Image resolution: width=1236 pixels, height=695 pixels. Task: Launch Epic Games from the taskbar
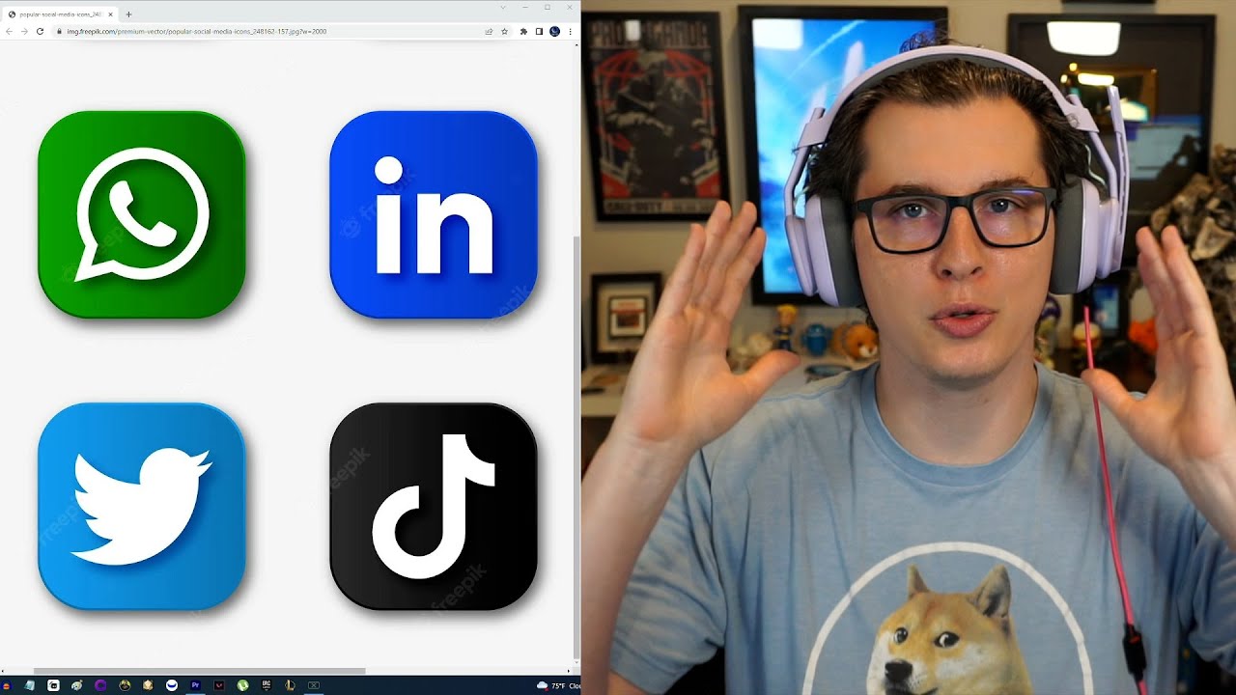click(266, 685)
